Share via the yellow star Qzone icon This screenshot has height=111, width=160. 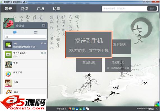pyautogui.click(x=73, y=109)
